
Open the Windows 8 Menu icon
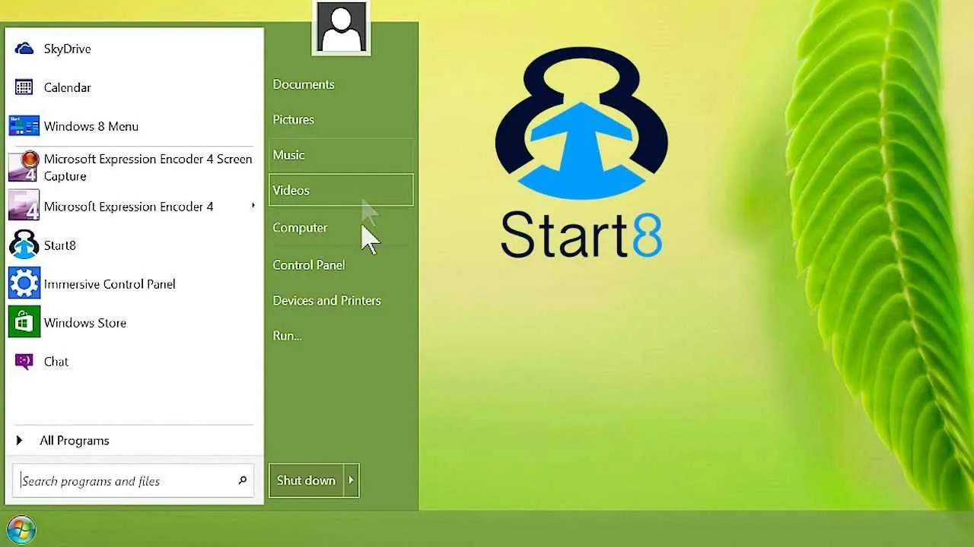pyautogui.click(x=24, y=126)
